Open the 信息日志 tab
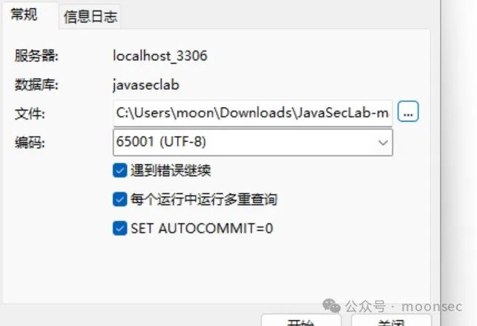This screenshot has width=477, height=326. tap(90, 17)
